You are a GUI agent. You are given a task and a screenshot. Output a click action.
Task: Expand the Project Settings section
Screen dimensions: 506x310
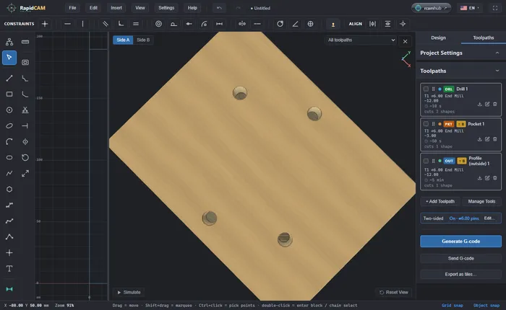460,53
